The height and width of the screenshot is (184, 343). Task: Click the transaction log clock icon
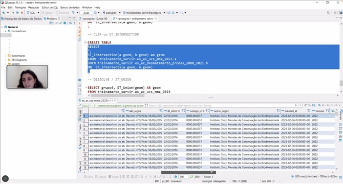pyautogui.click(x=95, y=13)
